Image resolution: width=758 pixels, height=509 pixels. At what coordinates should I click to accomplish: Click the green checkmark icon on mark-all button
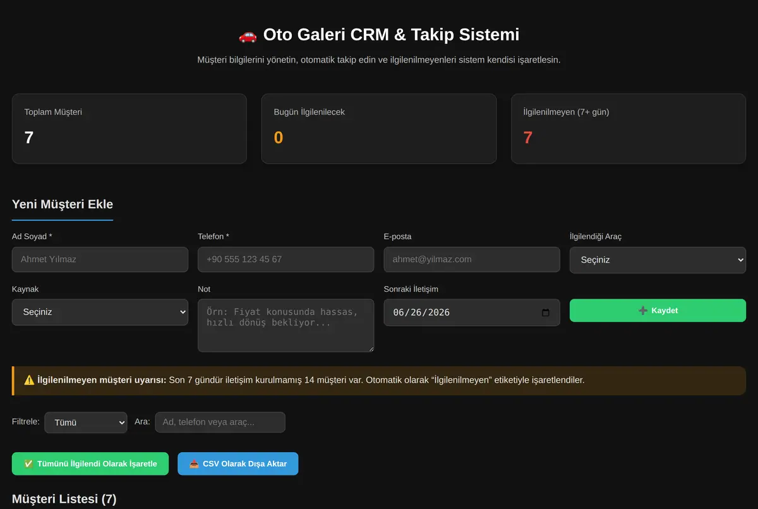coord(28,464)
